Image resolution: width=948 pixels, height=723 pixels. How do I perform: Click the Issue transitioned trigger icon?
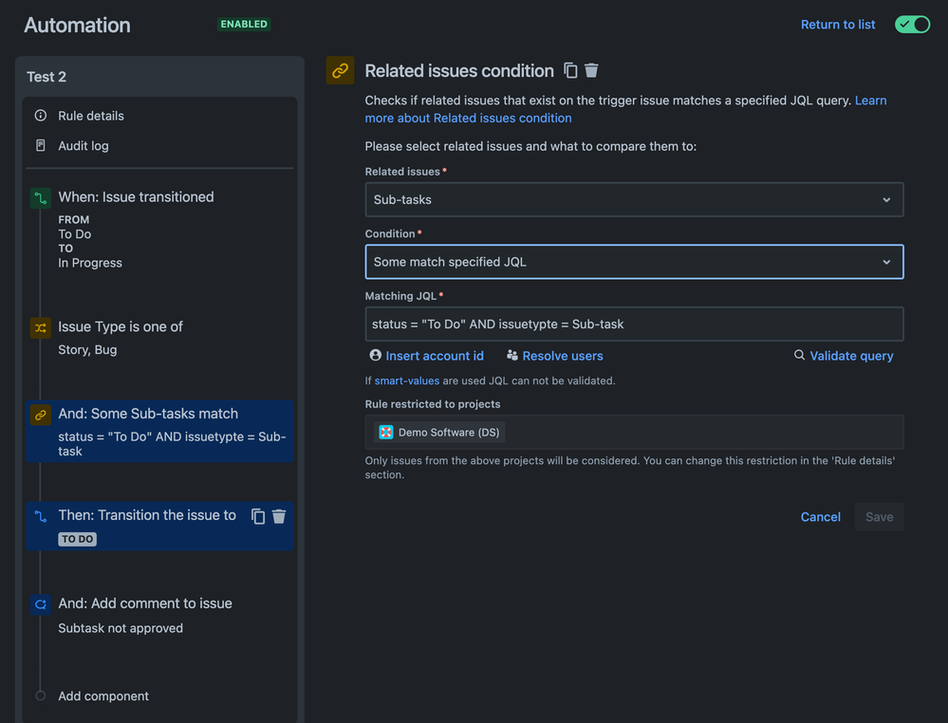[x=41, y=197]
